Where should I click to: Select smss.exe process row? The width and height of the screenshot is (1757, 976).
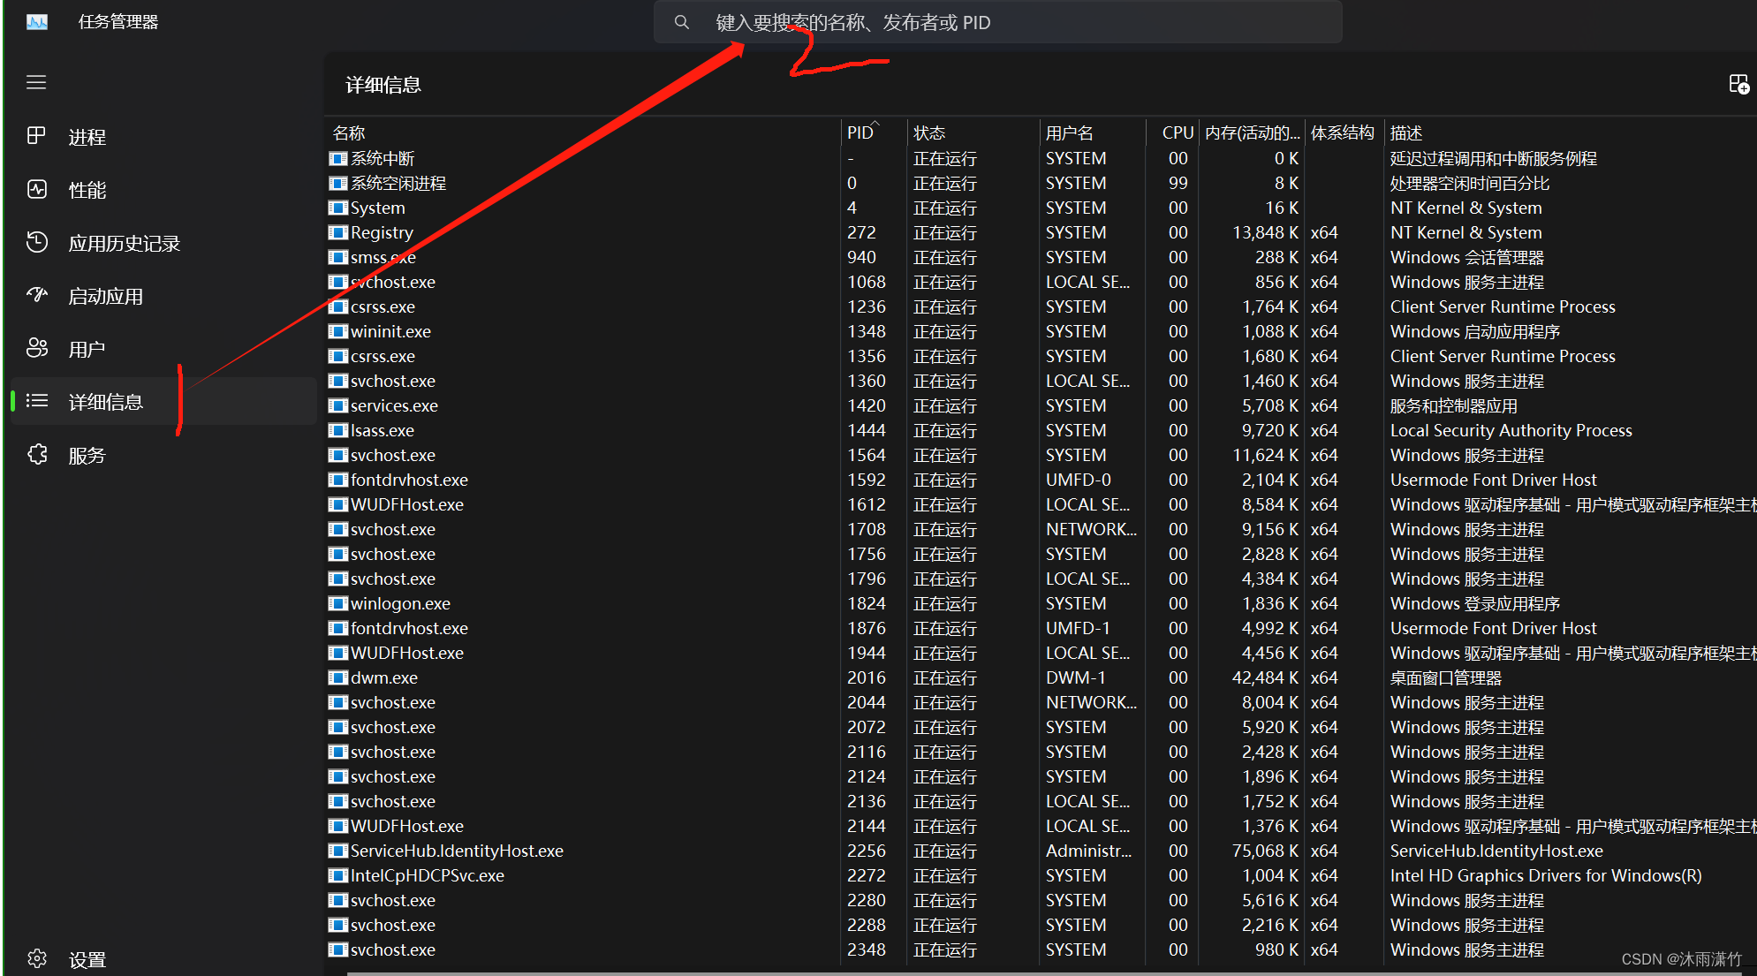point(1041,257)
